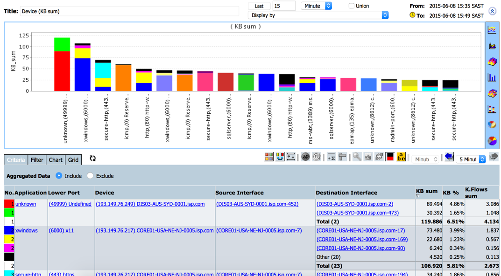Click the yellow color swatch in row 2
This screenshot has width=501, height=276.
pos(9,239)
